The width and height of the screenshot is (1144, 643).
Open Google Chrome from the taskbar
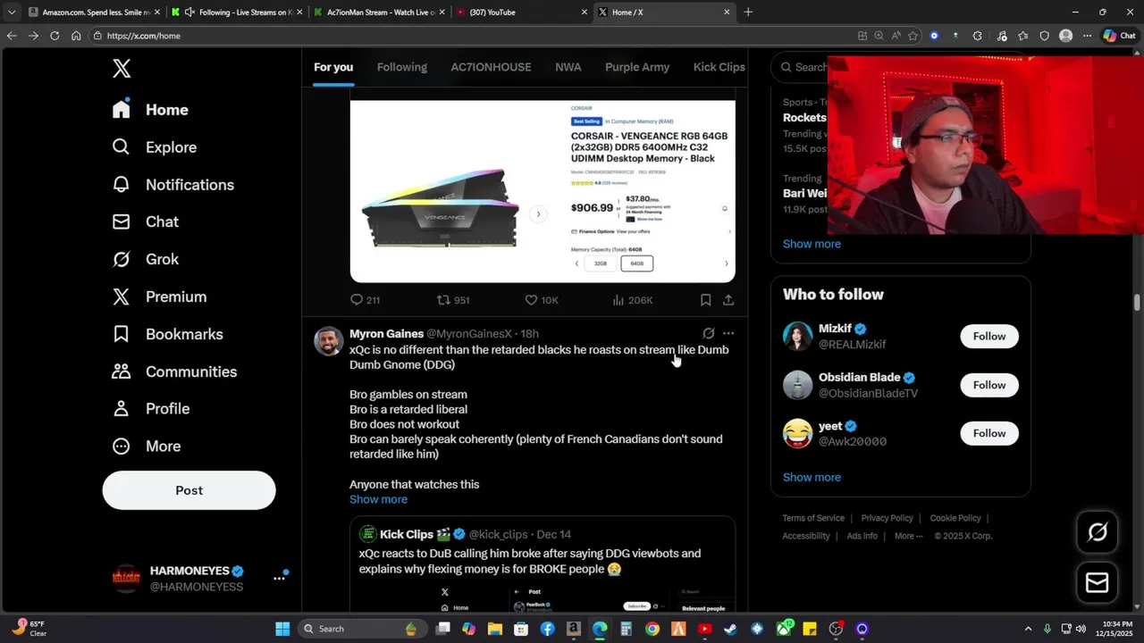pos(652,629)
